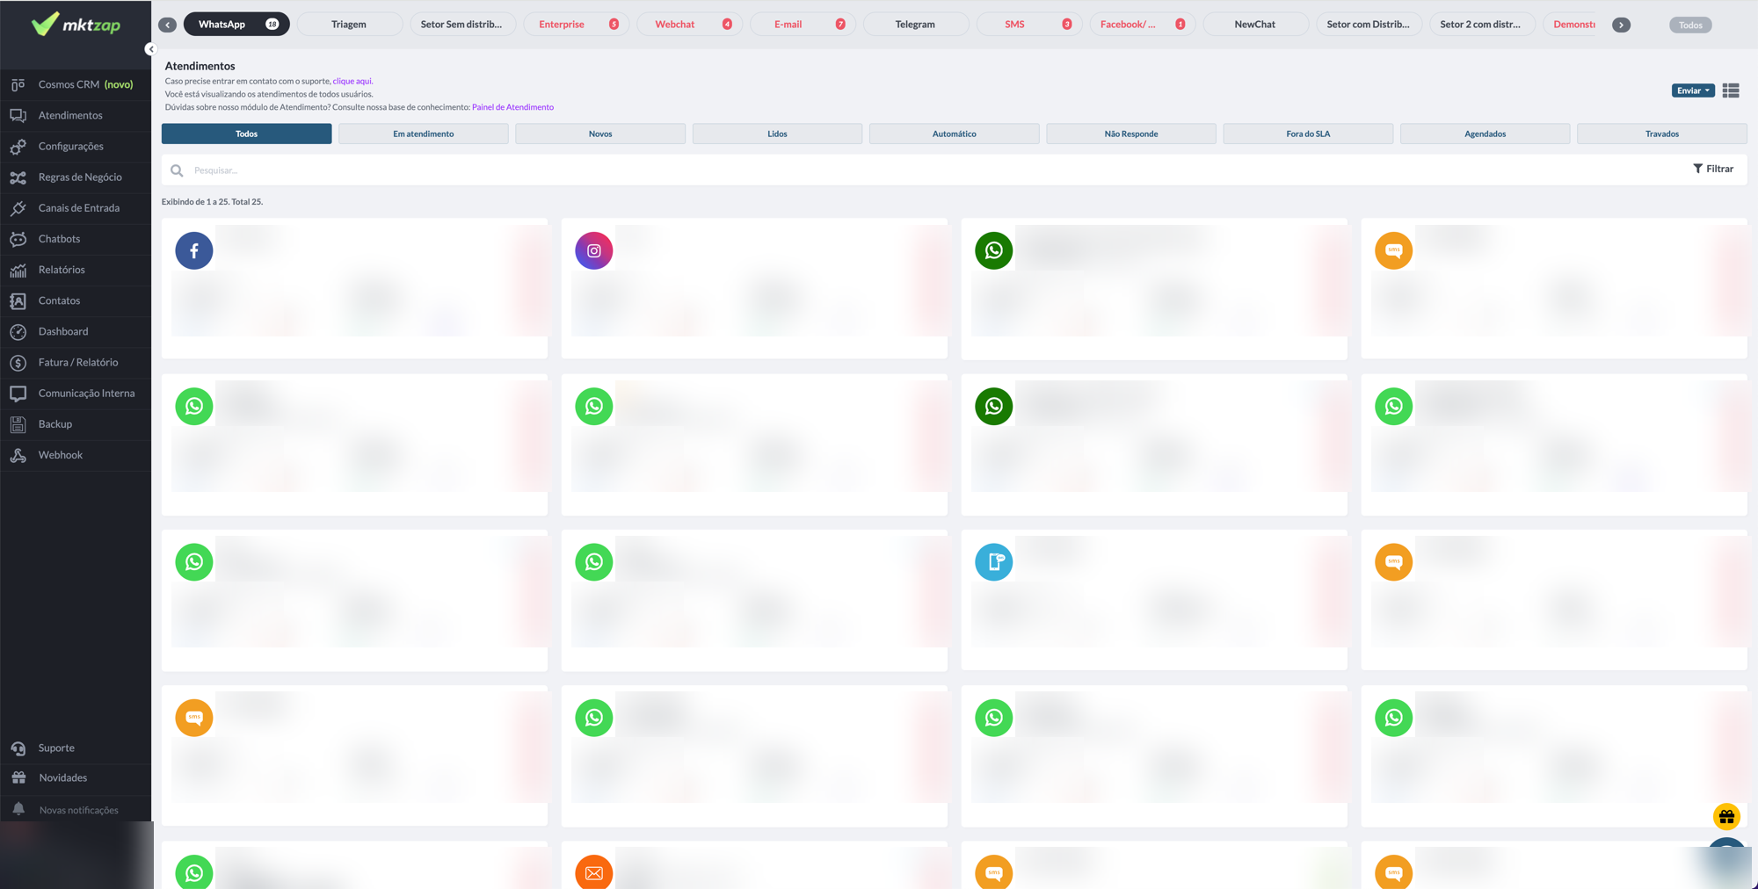Select the SMS tab
The height and width of the screenshot is (889, 1758).
point(1029,25)
